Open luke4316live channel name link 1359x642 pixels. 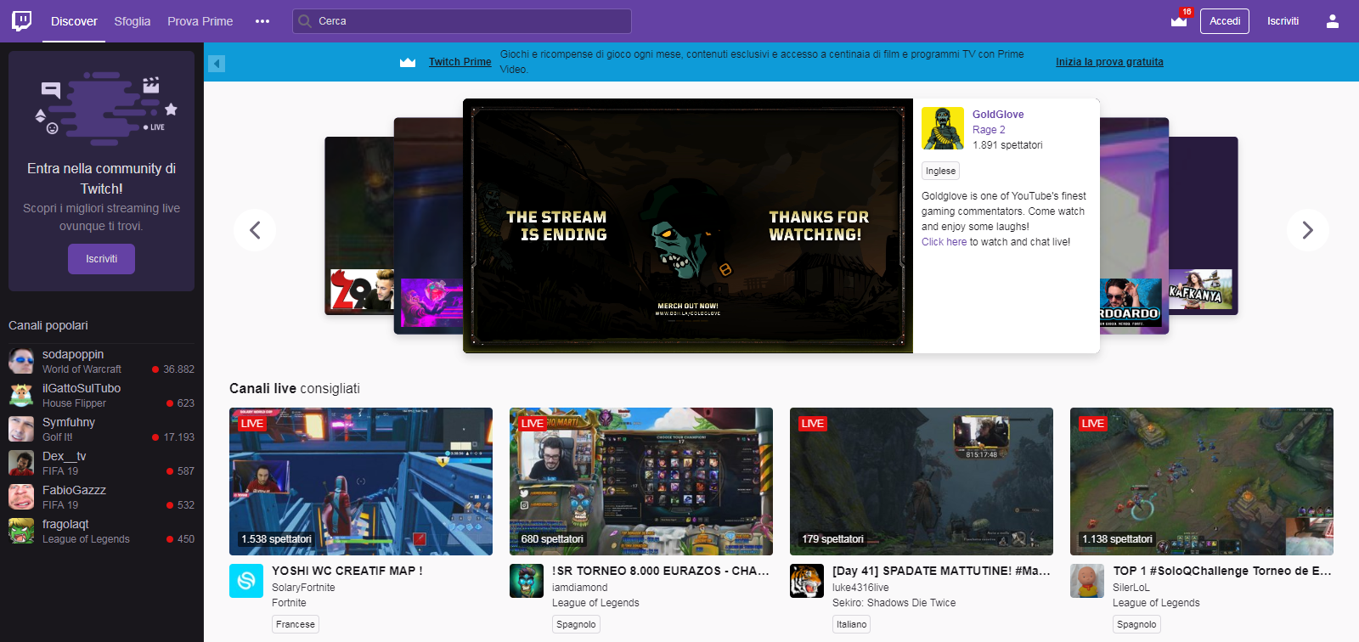[860, 588]
